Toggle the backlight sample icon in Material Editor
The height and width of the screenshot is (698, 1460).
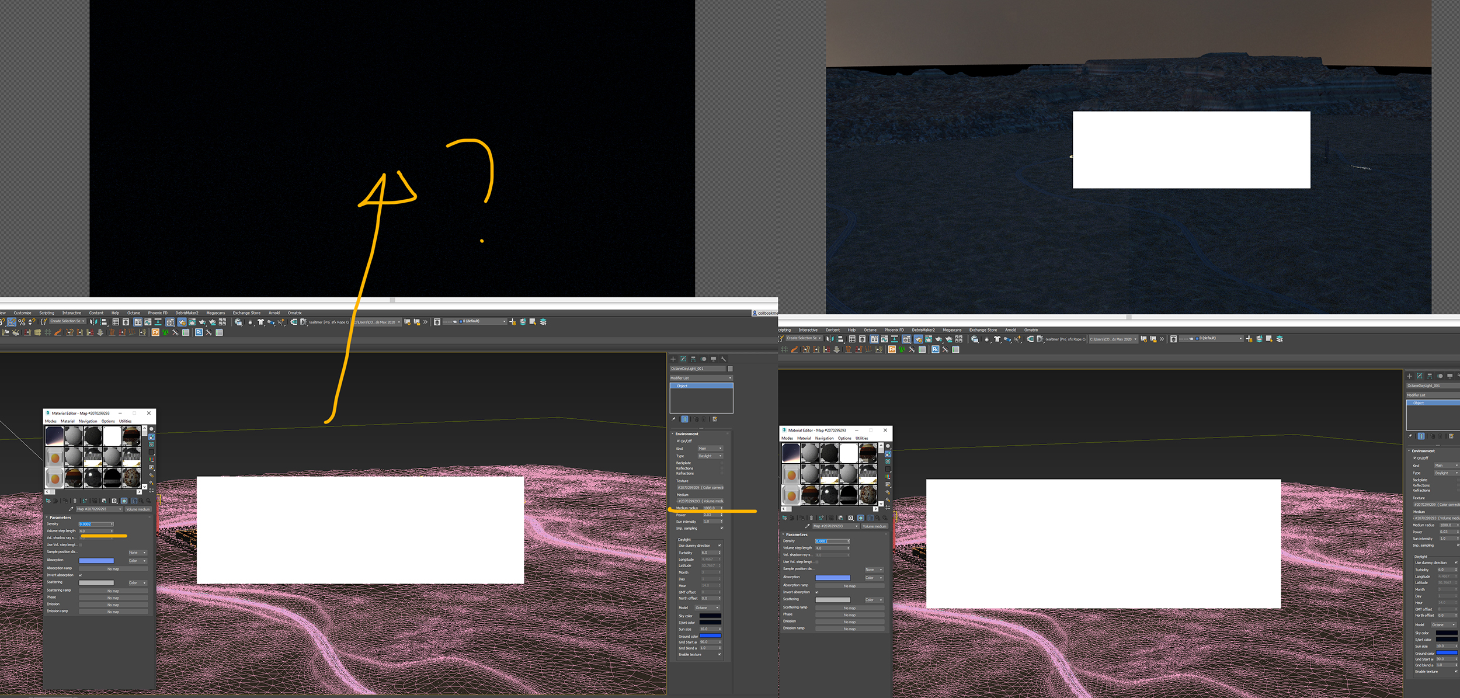click(x=151, y=437)
